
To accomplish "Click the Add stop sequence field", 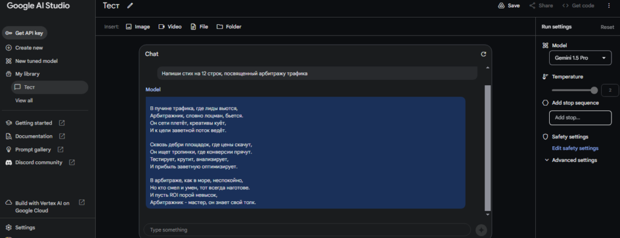I will (580, 118).
